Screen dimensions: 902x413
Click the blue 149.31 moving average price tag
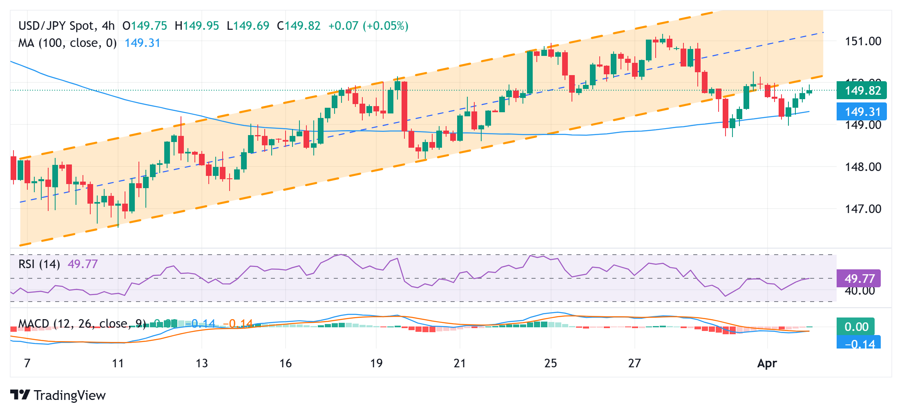coord(861,111)
